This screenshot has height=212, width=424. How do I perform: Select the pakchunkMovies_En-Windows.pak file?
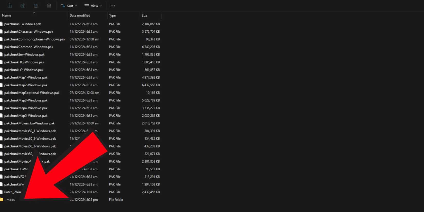(x=29, y=123)
